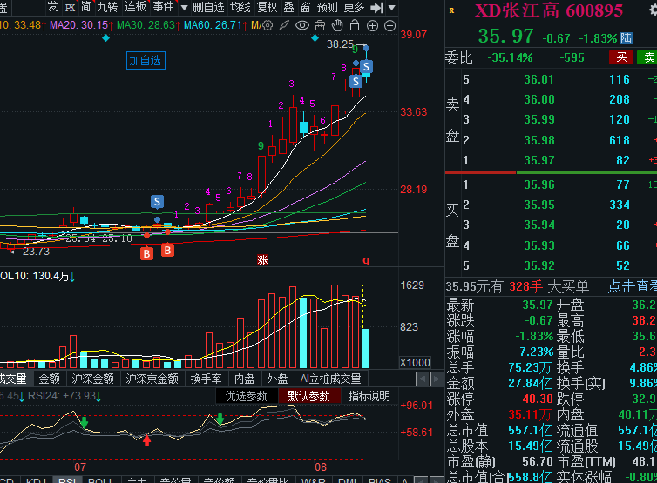The height and width of the screenshot is (483, 657).
Task: Click green down arrow RSI signal near 07
Action: (x=85, y=422)
